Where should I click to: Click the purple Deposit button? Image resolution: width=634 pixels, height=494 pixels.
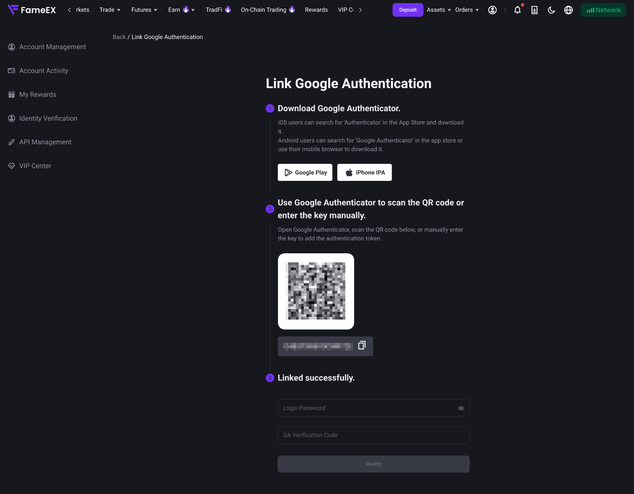[x=408, y=10]
